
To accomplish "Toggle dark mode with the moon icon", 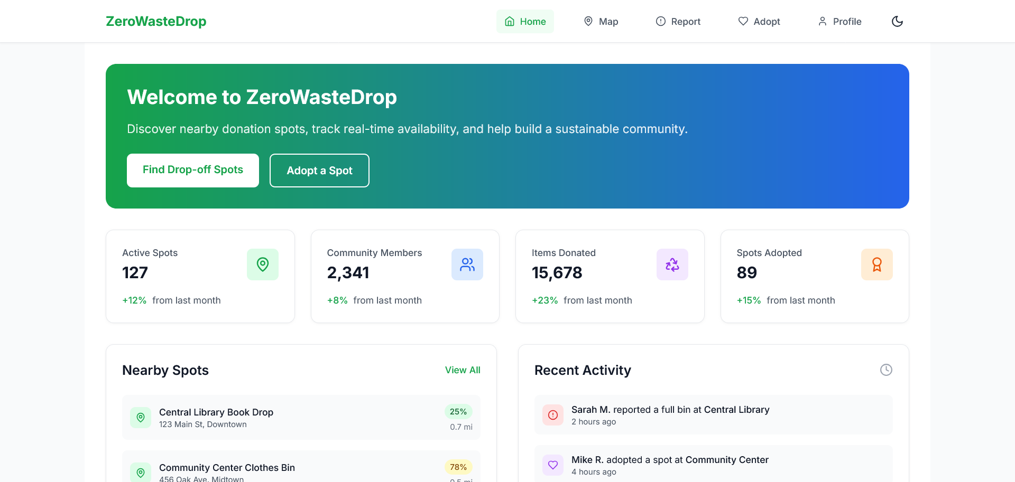I will pos(897,21).
